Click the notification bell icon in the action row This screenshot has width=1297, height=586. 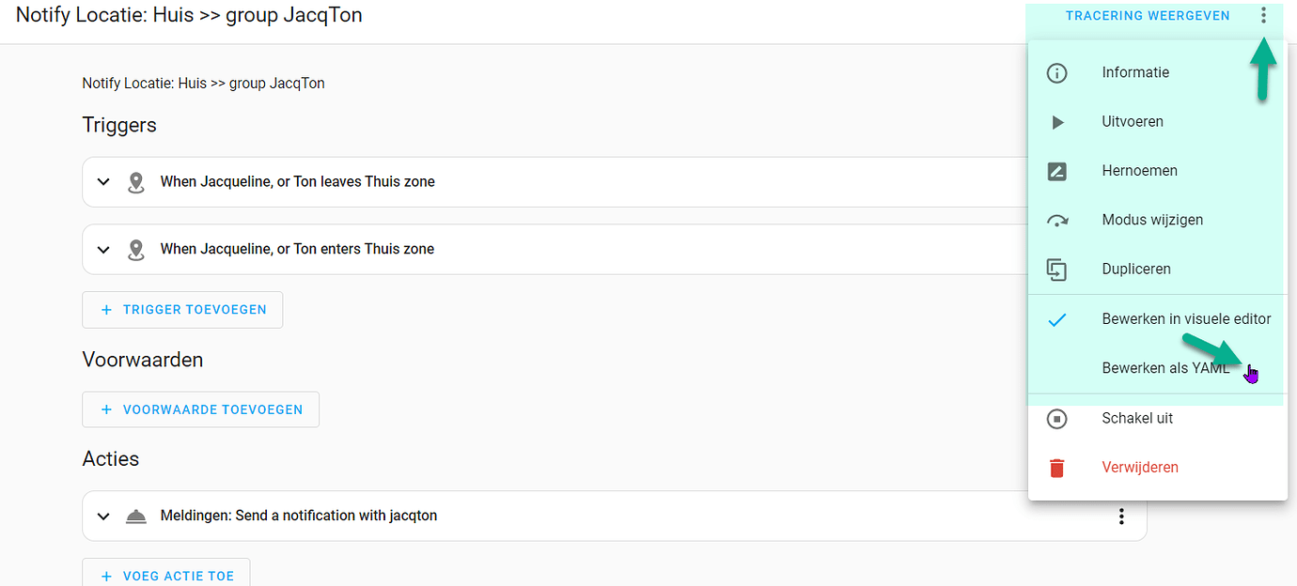coord(136,516)
